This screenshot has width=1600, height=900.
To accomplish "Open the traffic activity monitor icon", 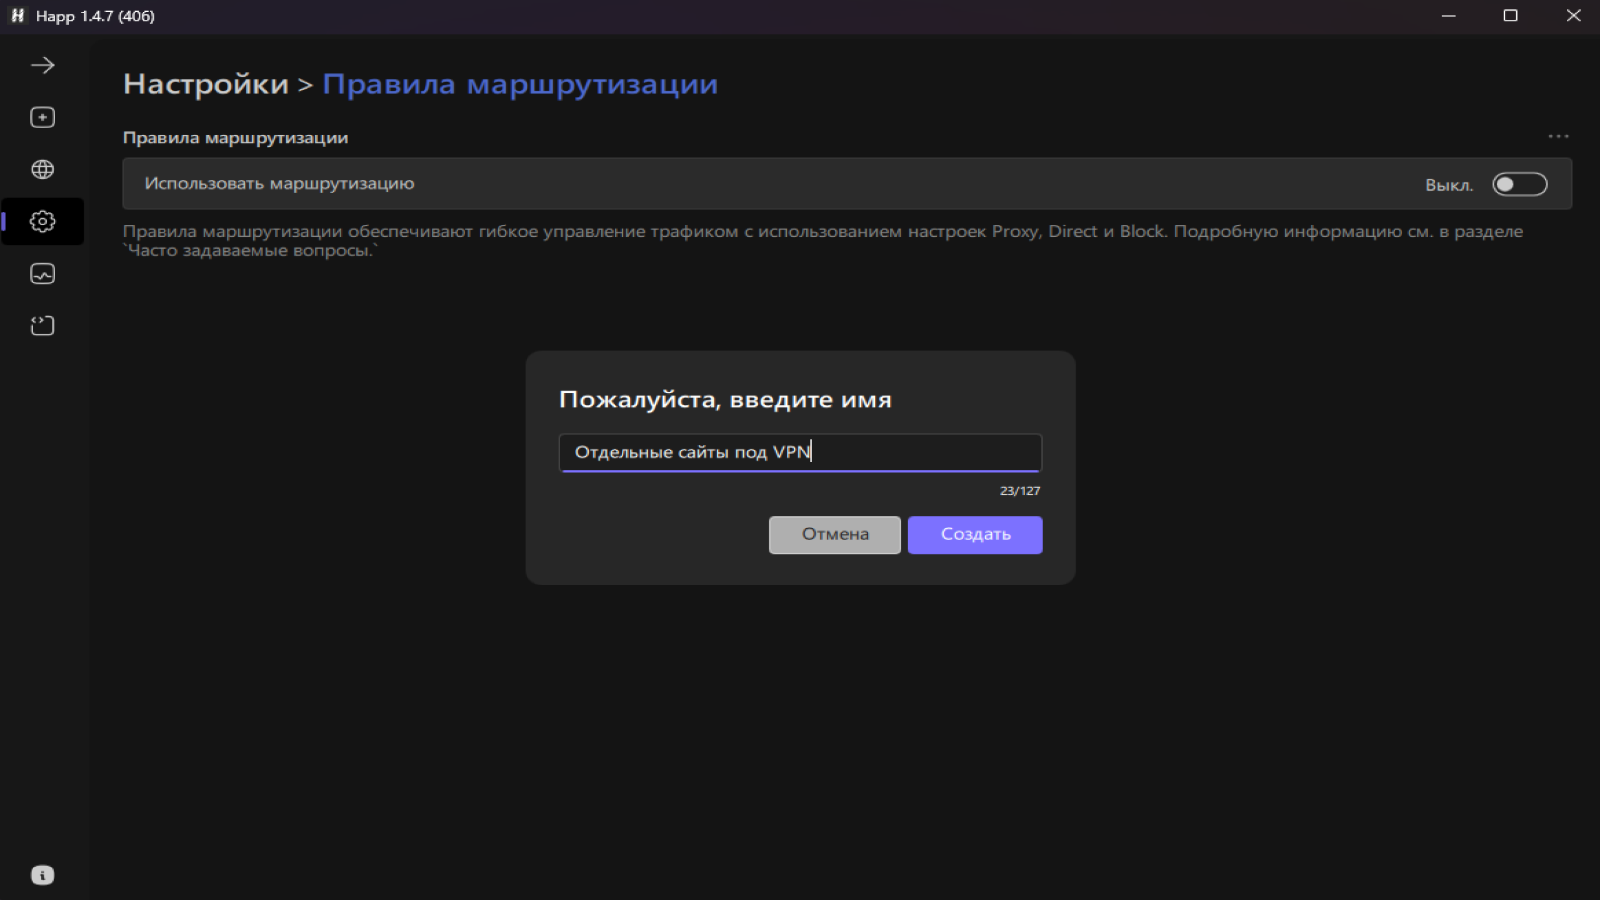I will coord(42,274).
